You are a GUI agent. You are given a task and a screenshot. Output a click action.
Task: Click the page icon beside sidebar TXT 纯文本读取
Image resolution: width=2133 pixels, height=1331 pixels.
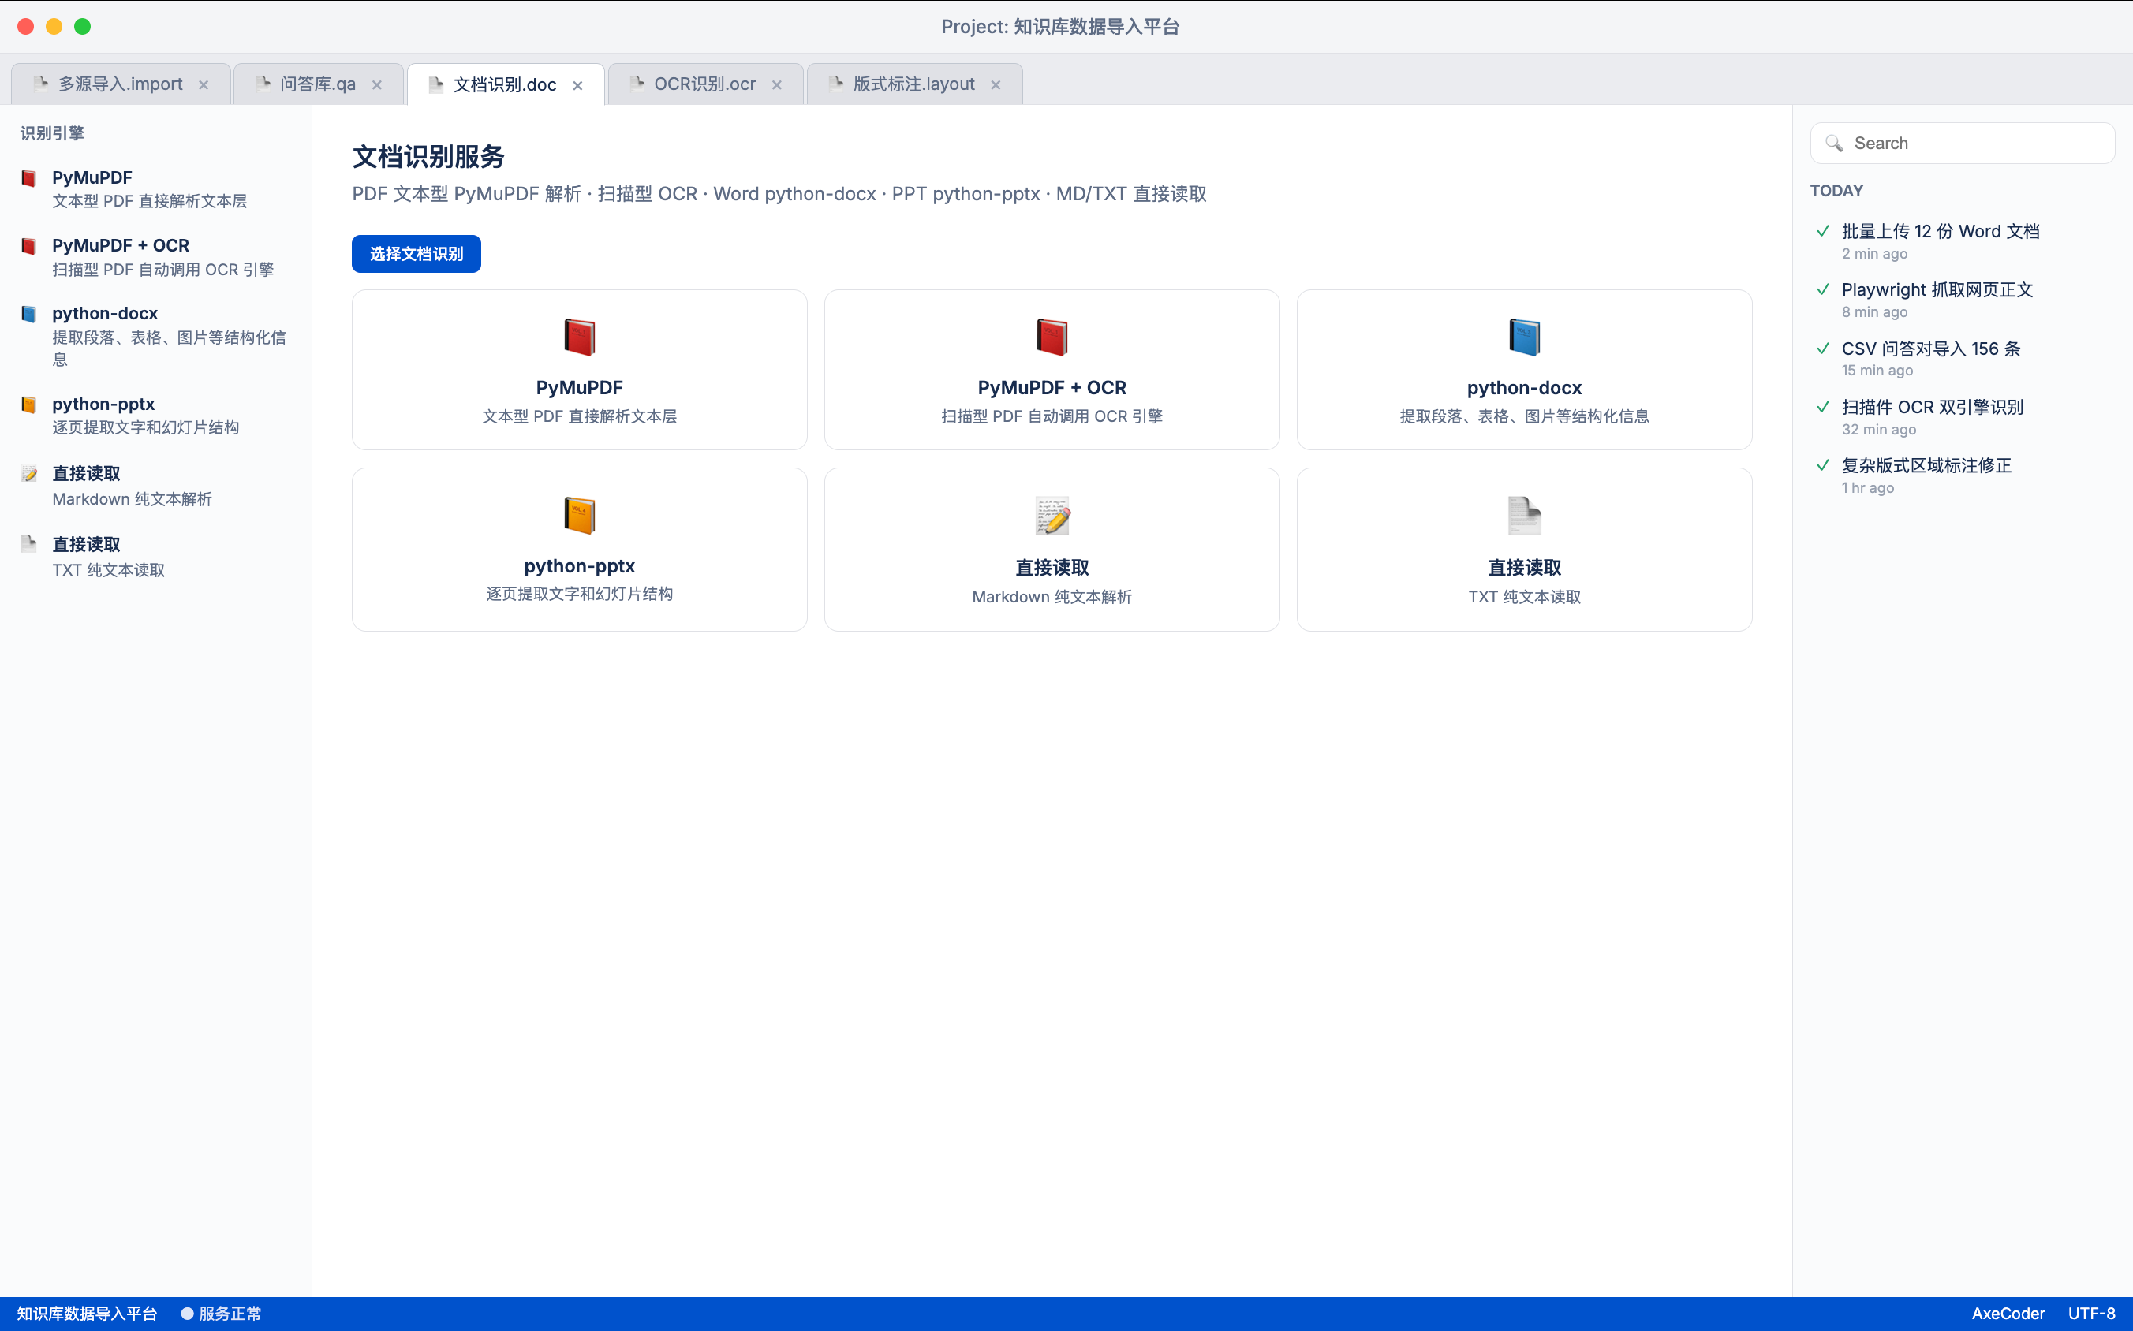[29, 544]
